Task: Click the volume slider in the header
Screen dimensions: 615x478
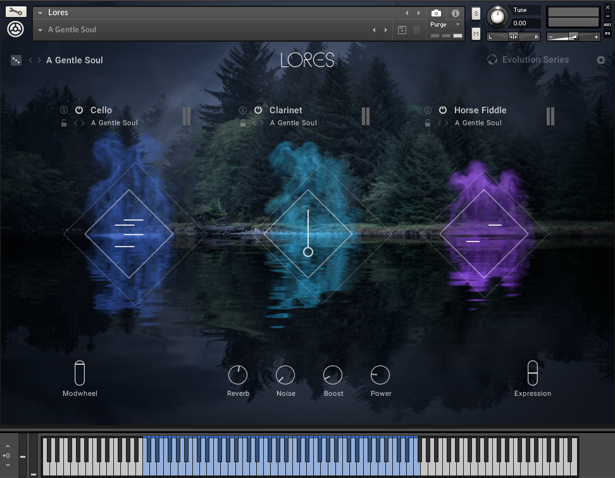Action: point(573,37)
